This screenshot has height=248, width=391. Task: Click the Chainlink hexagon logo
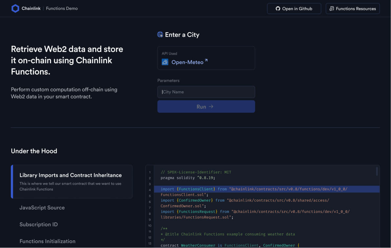point(15,9)
